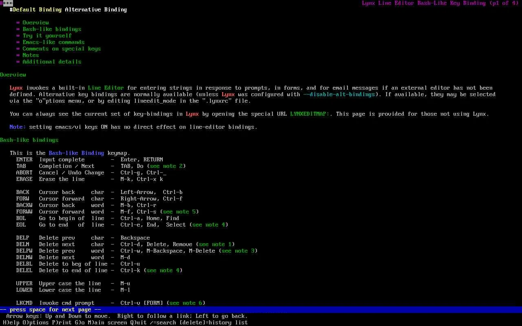This screenshot has width=522, height=326.
Task: Click 'M-k, Ctrl-x k' in the ERASE row
Action: (x=142, y=179)
